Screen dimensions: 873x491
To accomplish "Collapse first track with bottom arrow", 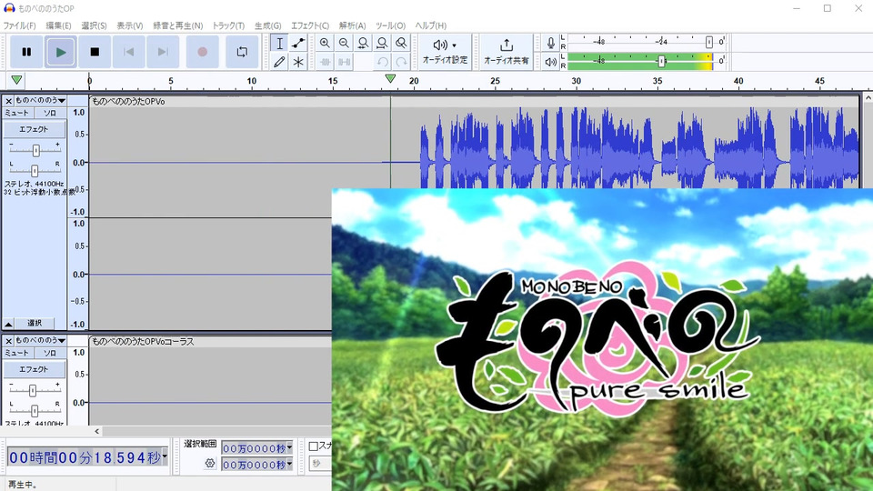I will click(x=9, y=324).
